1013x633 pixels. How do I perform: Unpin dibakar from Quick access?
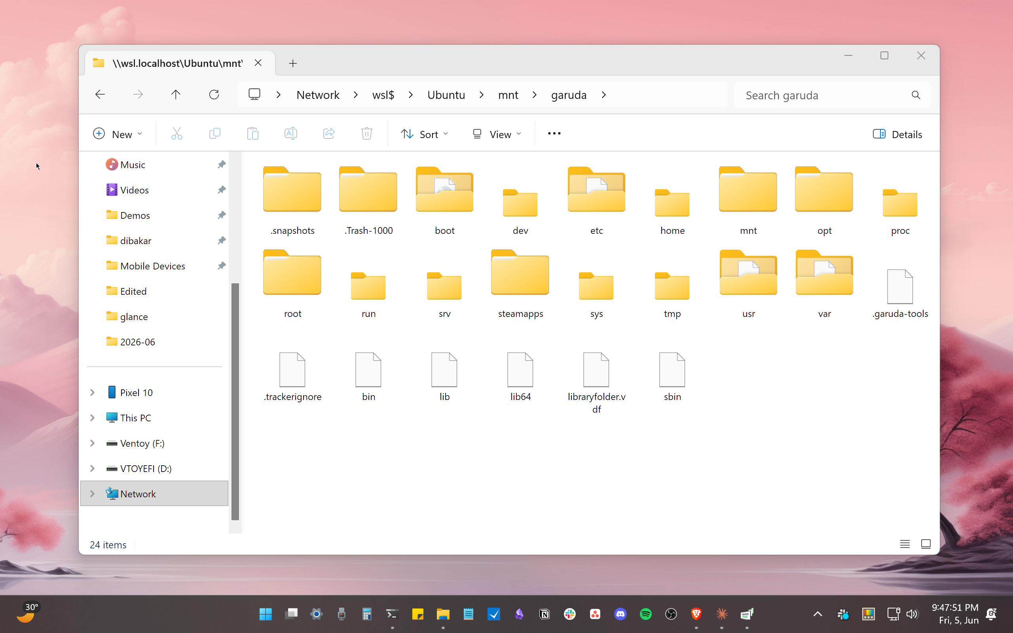coord(222,240)
